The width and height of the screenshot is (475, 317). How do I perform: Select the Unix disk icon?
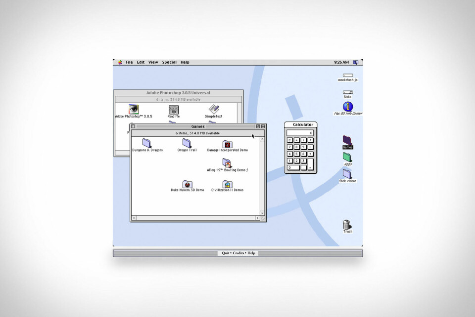[348, 92]
